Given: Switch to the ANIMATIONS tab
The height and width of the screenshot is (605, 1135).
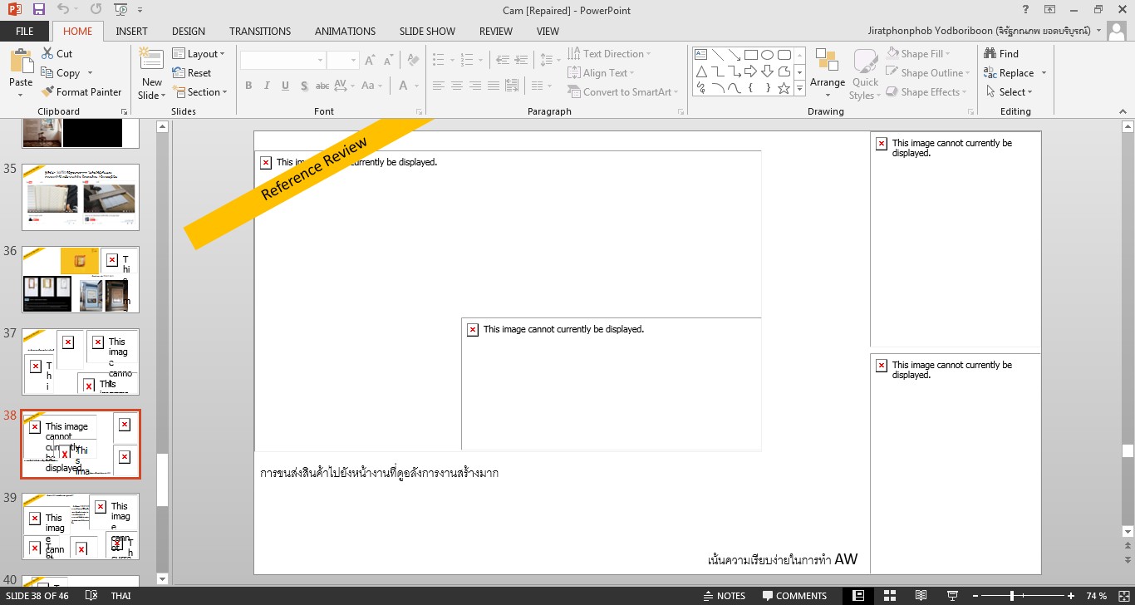Looking at the screenshot, I should [x=345, y=31].
